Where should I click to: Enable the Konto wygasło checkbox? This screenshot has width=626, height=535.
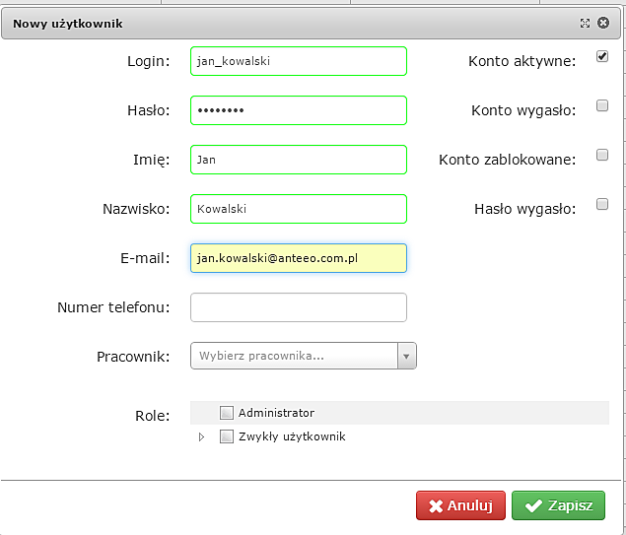tap(602, 106)
